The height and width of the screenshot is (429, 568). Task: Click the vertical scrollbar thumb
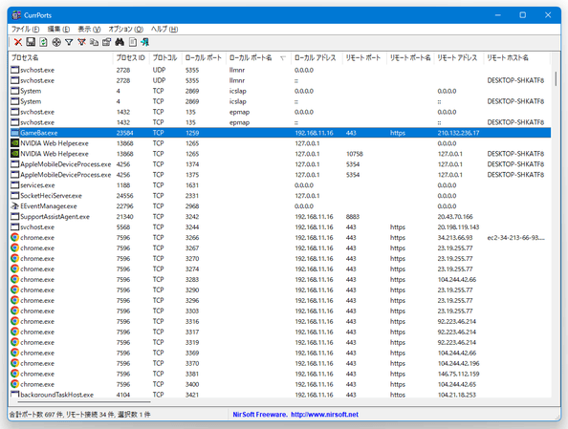click(556, 78)
